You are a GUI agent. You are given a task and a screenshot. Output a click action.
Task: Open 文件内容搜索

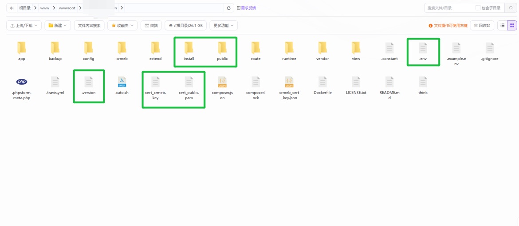[x=89, y=25]
